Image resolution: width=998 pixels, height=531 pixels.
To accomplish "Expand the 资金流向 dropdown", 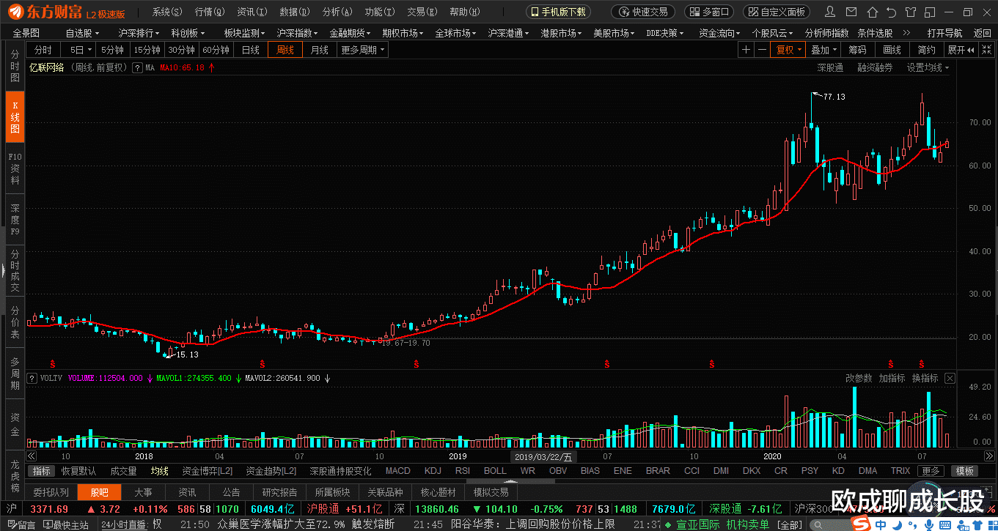I will [721, 33].
